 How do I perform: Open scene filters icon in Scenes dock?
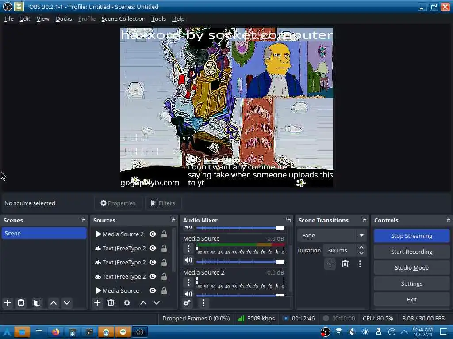[37, 303]
